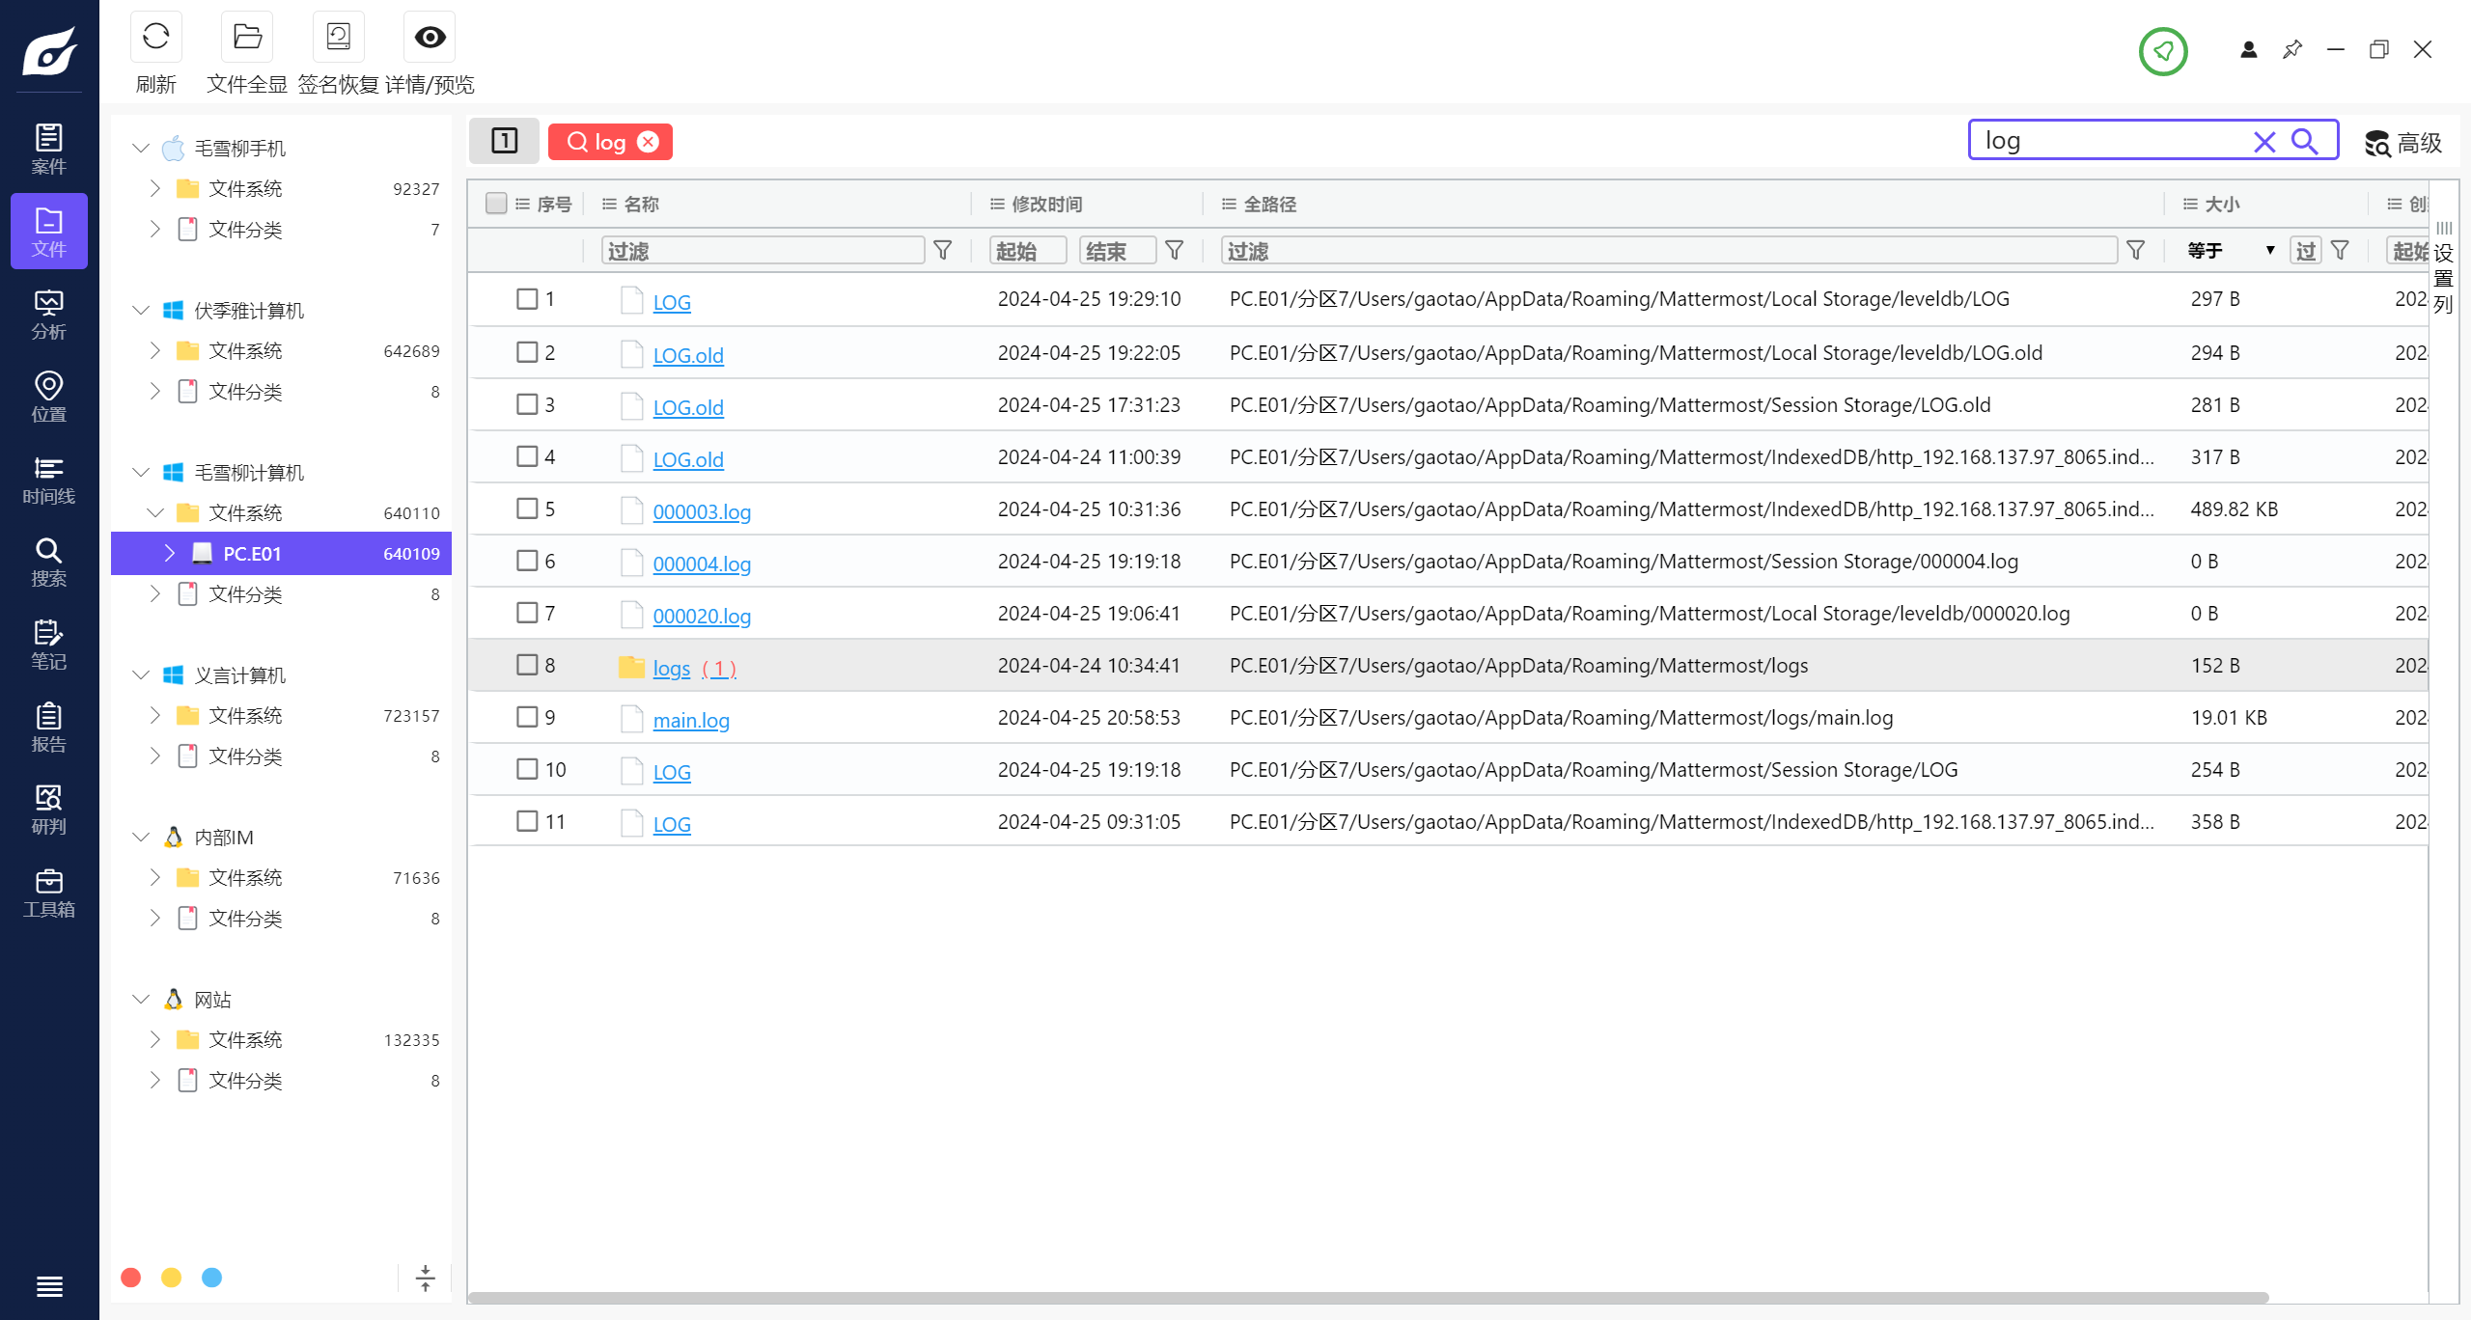This screenshot has width=2471, height=1320.
Task: Tick the checkbox for row 9 main.log
Action: point(527,717)
